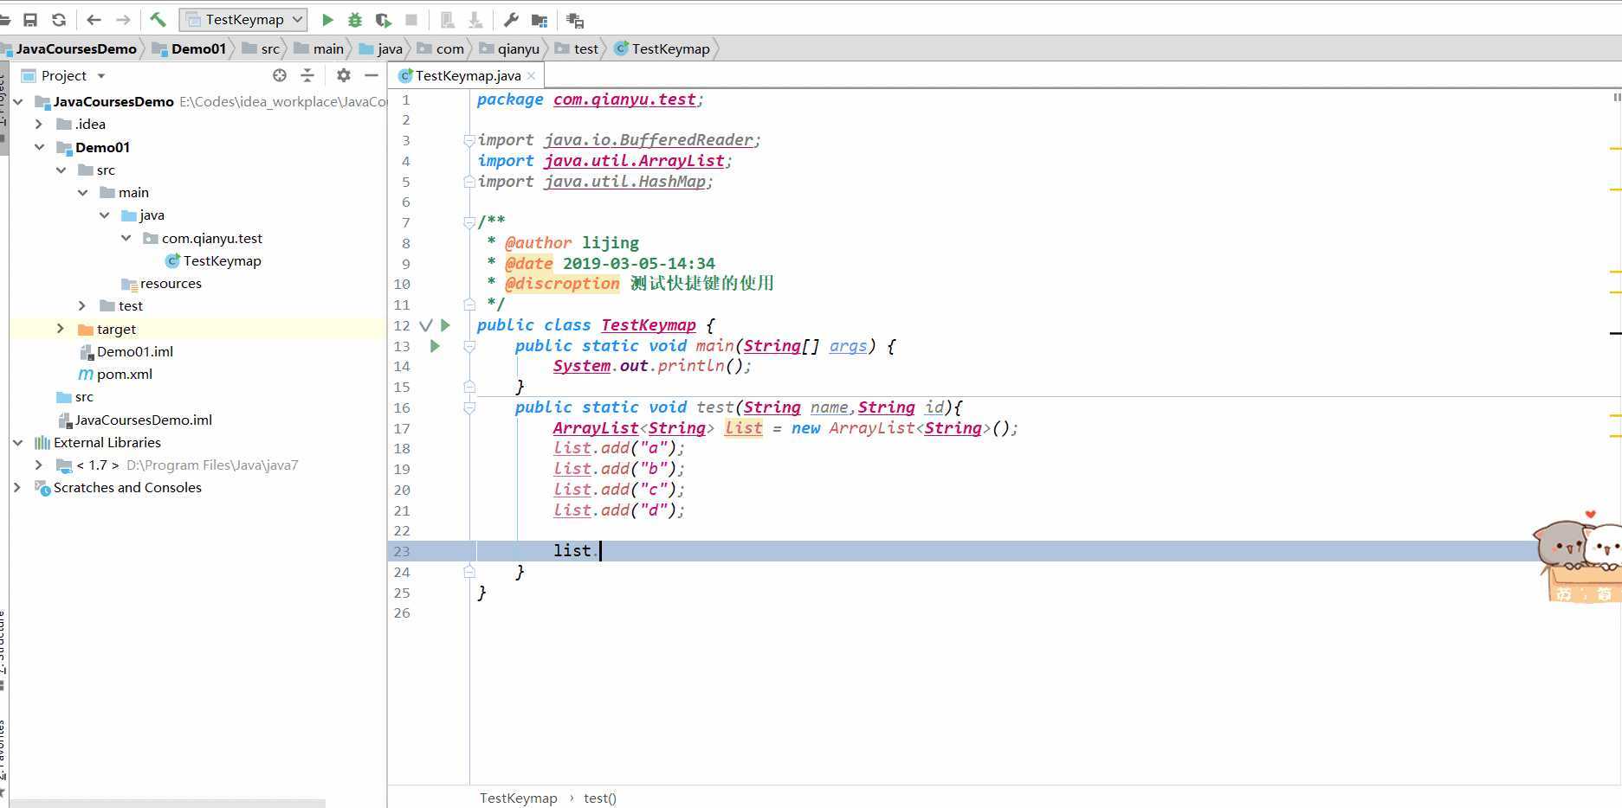Collapse the main folder in tree
This screenshot has width=1622, height=808.
pos(82,192)
